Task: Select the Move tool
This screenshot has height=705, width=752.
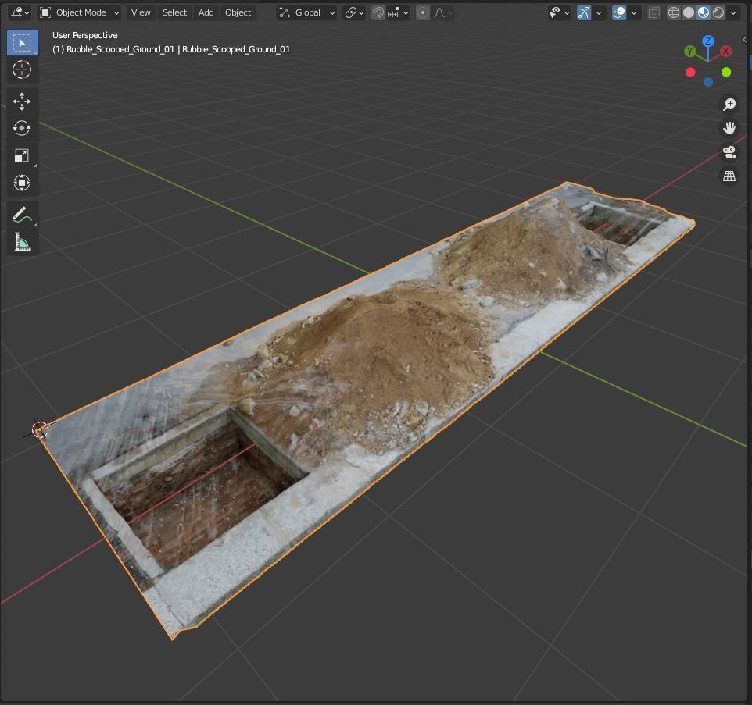Action: click(22, 101)
